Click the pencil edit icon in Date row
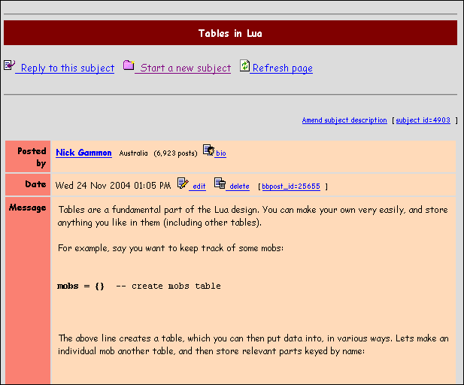This screenshot has height=385, width=464. (x=183, y=183)
